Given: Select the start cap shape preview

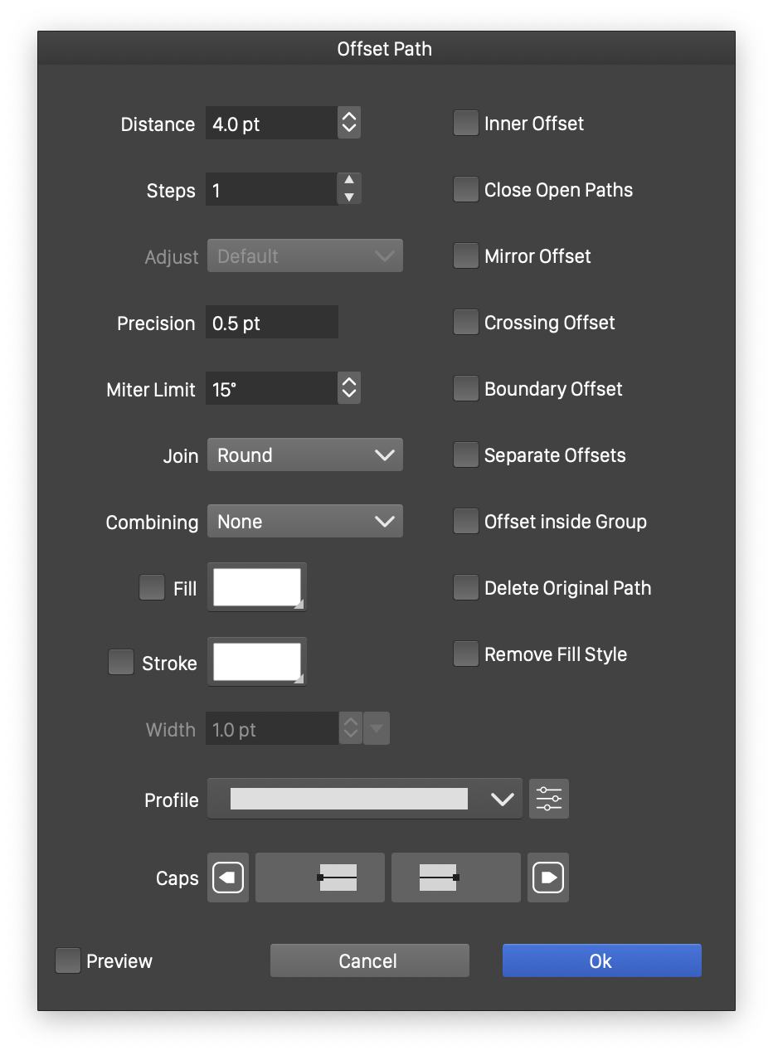Looking at the screenshot, I should click(x=320, y=878).
